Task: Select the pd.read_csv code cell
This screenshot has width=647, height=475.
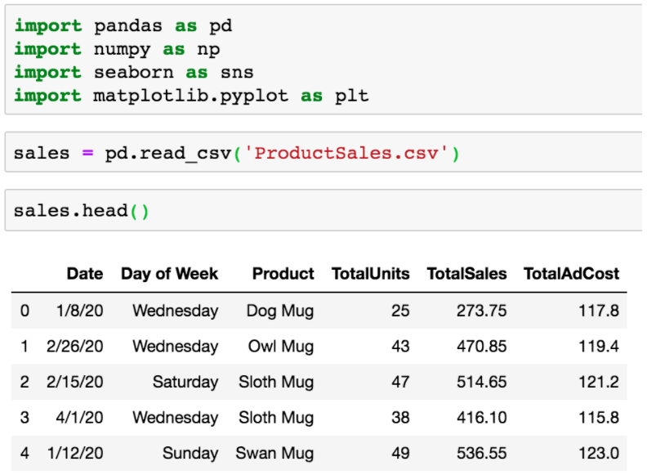Action: click(x=323, y=152)
